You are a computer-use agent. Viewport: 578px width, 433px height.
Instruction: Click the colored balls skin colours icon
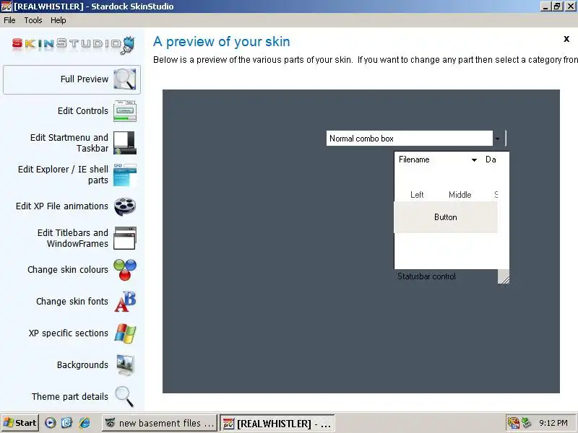point(124,270)
